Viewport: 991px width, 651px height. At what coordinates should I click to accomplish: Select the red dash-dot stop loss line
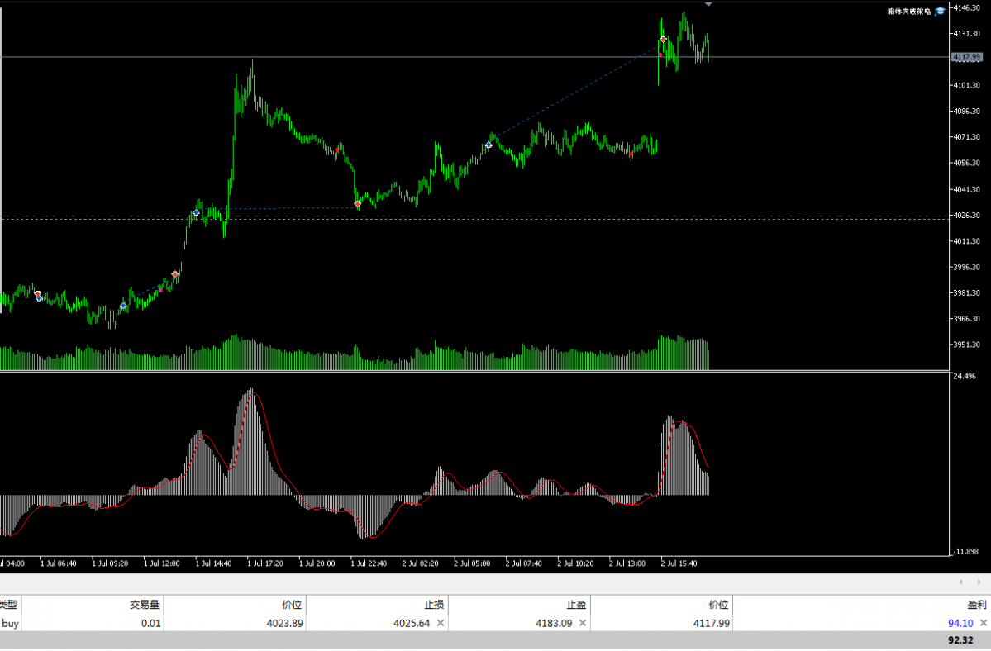tap(474, 216)
